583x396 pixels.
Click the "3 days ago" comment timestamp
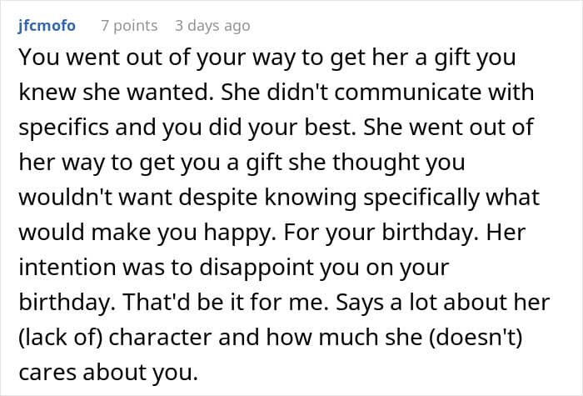[x=212, y=26]
